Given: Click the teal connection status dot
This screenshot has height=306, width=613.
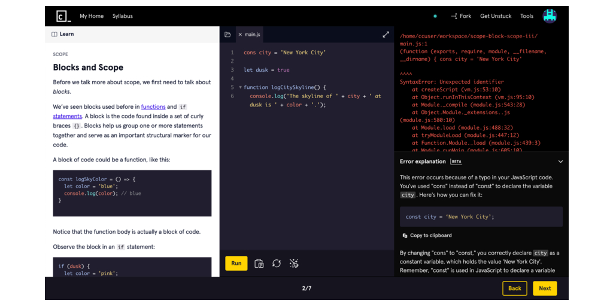Looking at the screenshot, I should [x=435, y=16].
